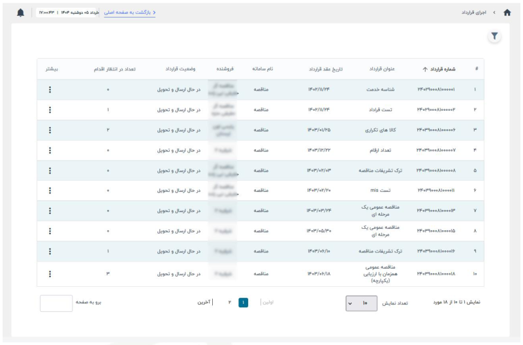Image resolution: width=523 pixels, height=345 pixels.
Task: Focus the برو به صفحه input field
Action: pos(56,303)
